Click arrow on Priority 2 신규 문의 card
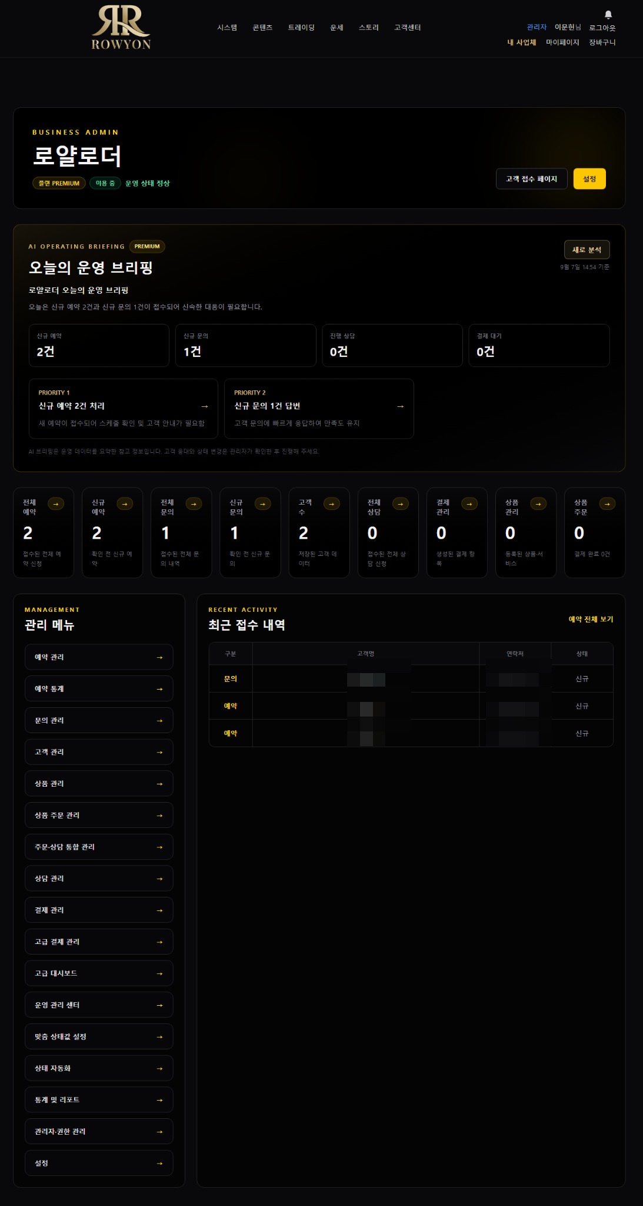 (401, 406)
